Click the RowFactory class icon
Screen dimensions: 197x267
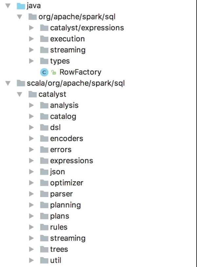point(44,72)
